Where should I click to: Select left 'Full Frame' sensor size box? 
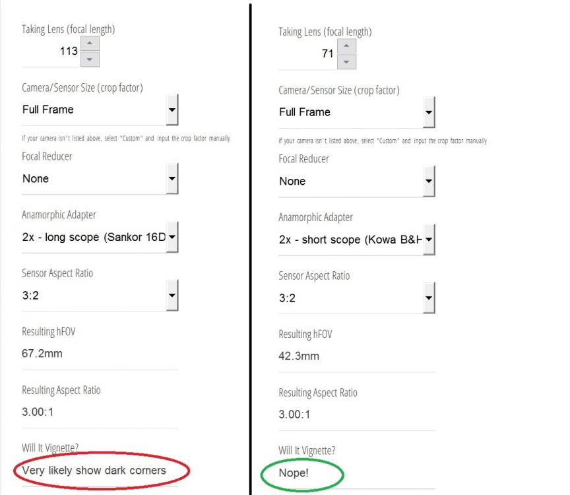(x=92, y=110)
